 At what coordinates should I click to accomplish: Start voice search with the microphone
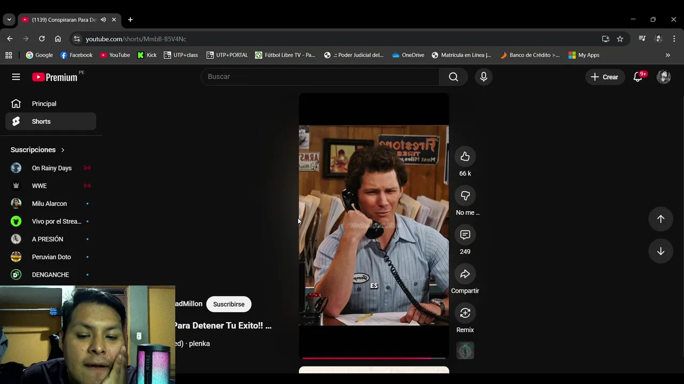484,77
